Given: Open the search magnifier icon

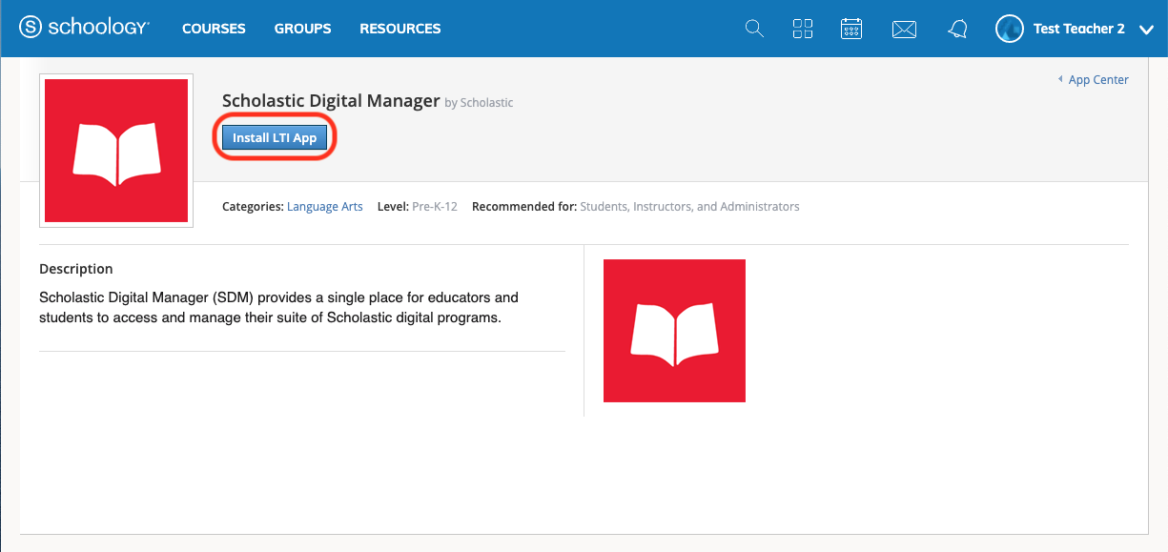Looking at the screenshot, I should coord(754,29).
